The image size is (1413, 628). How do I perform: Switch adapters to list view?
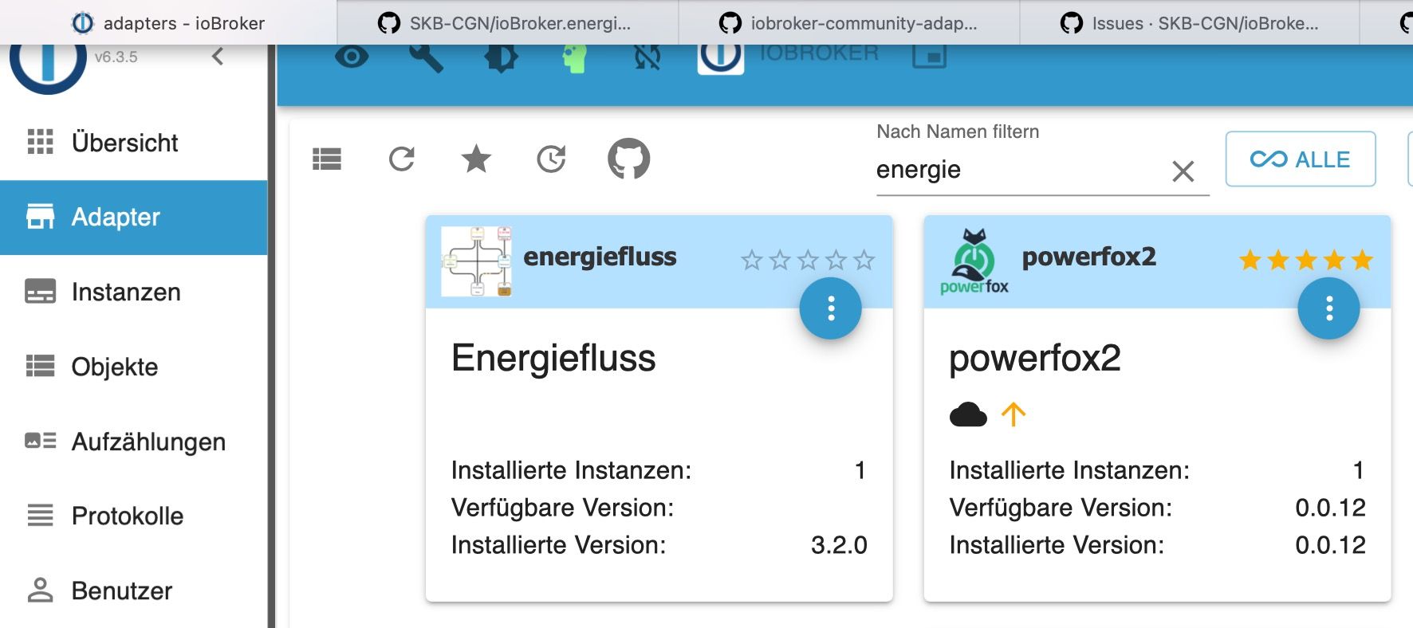(327, 159)
